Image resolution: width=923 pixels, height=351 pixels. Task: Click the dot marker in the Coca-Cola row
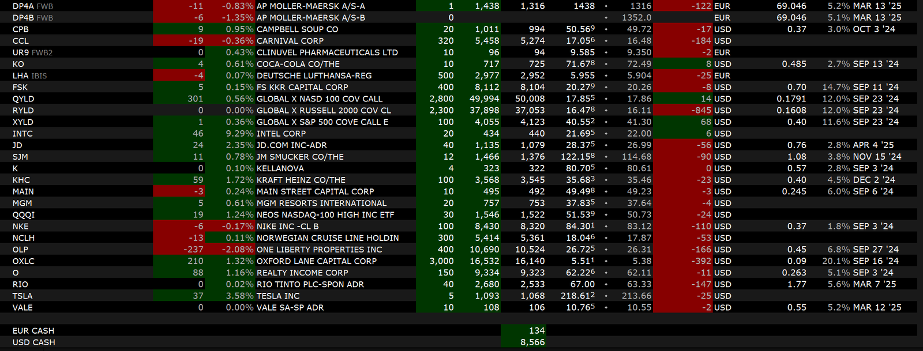(x=606, y=64)
